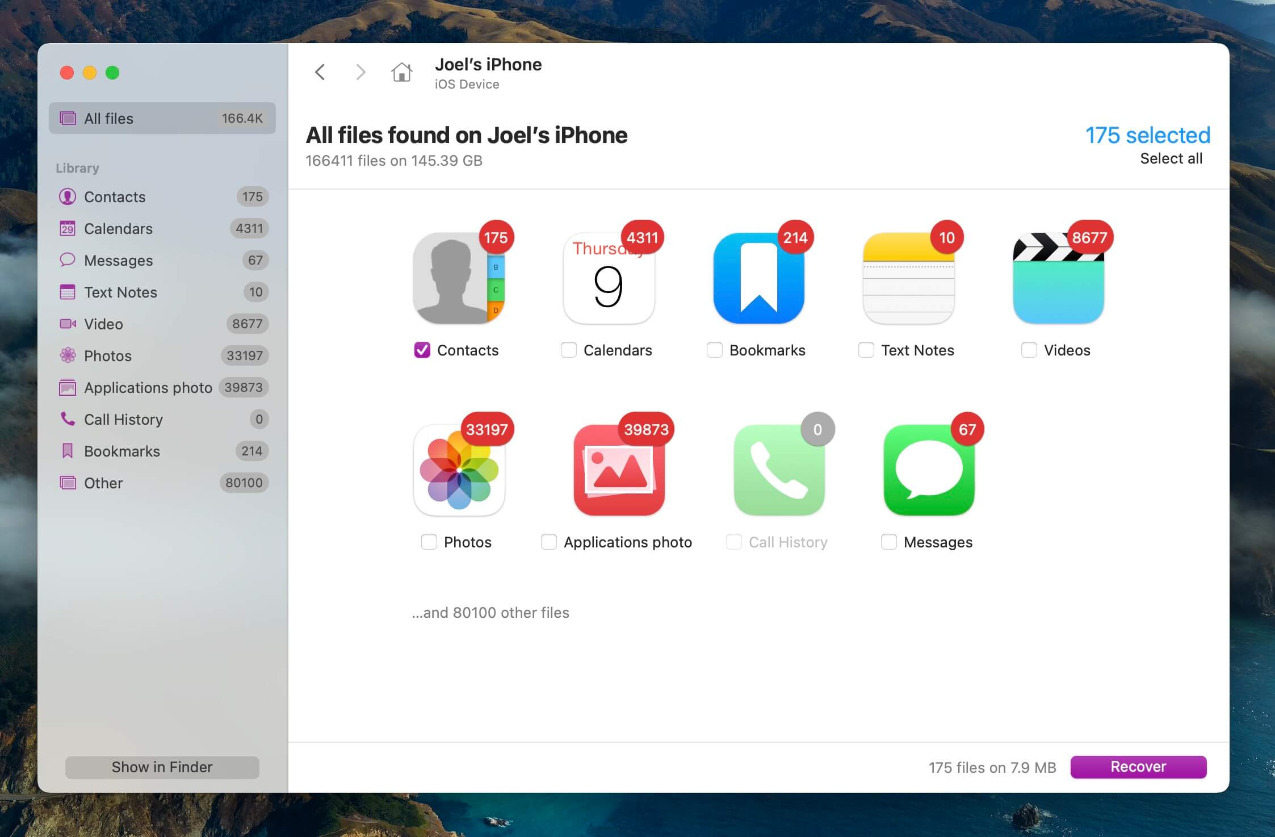Image resolution: width=1275 pixels, height=837 pixels.
Task: Select Contacts in the Library sidebar
Action: pyautogui.click(x=114, y=196)
